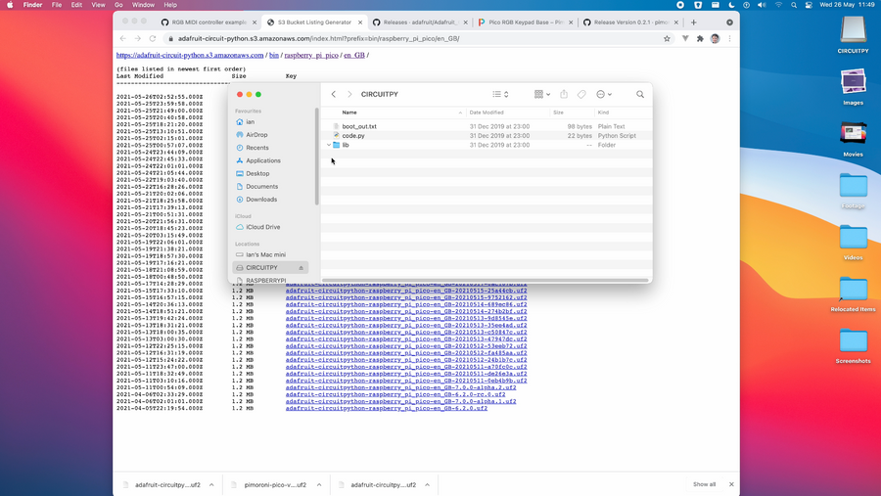This screenshot has height=496, width=881.
Task: Open the Finder Go menu
Action: (x=118, y=5)
